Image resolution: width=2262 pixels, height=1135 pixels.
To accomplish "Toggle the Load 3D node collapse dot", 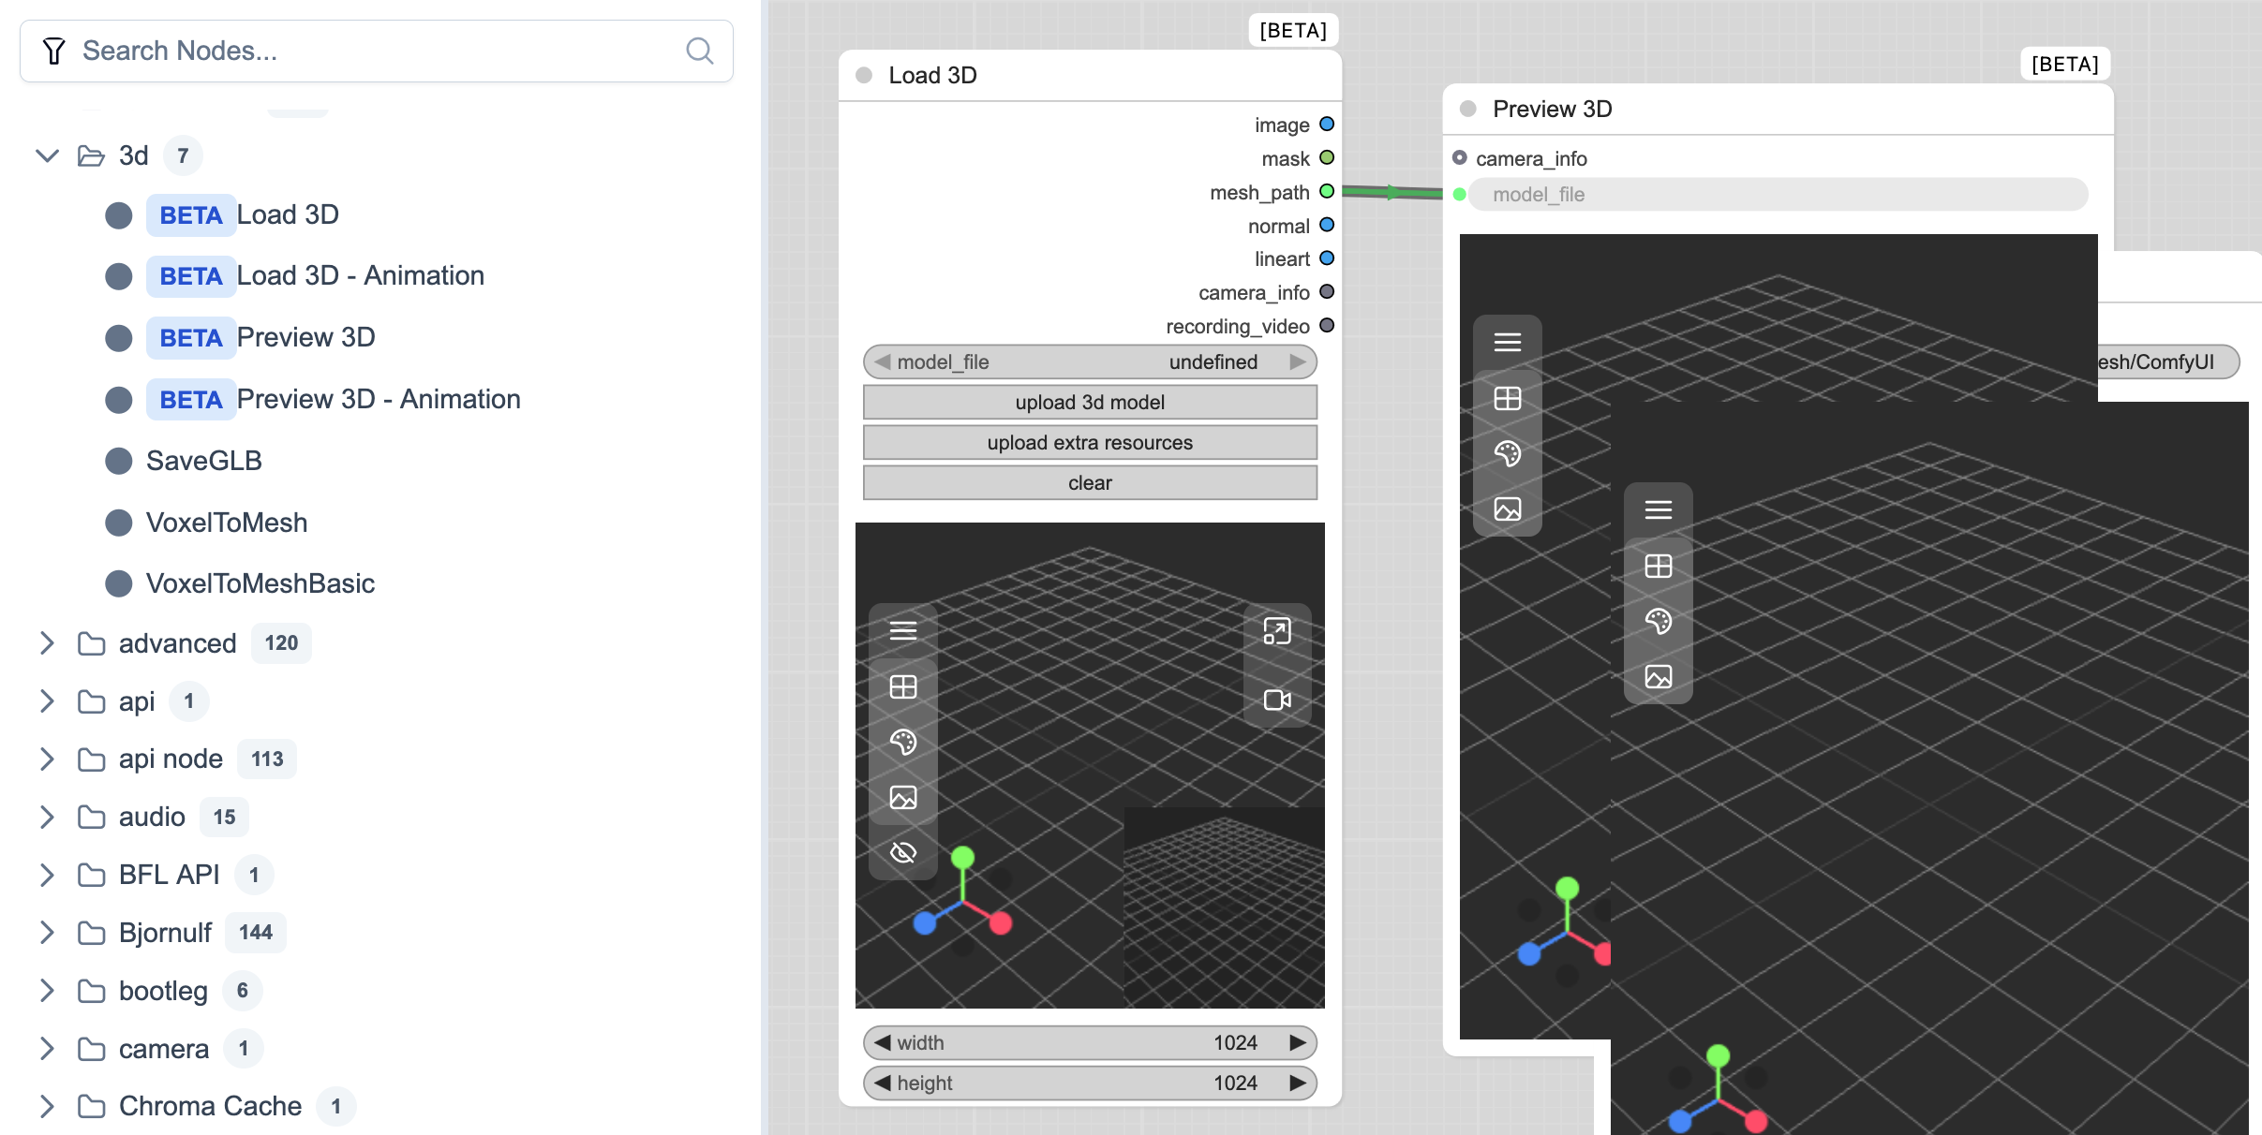I will pos(864,75).
